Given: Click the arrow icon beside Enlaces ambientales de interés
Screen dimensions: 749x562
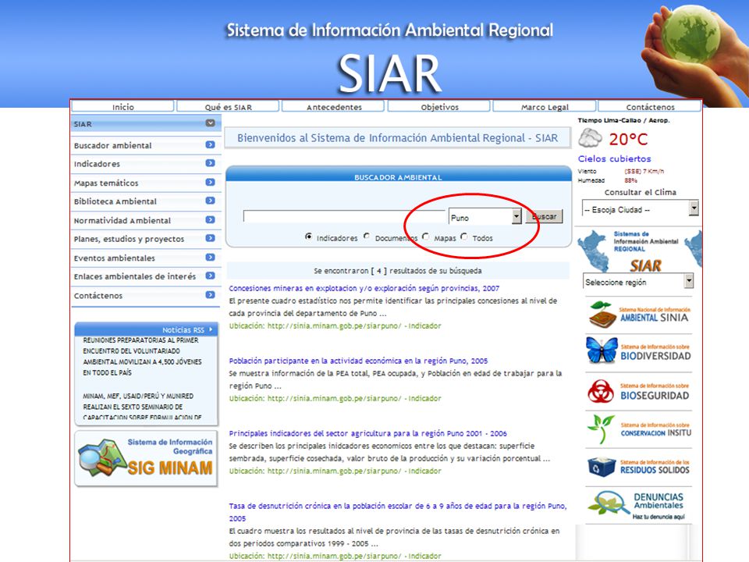Looking at the screenshot, I should [x=210, y=276].
